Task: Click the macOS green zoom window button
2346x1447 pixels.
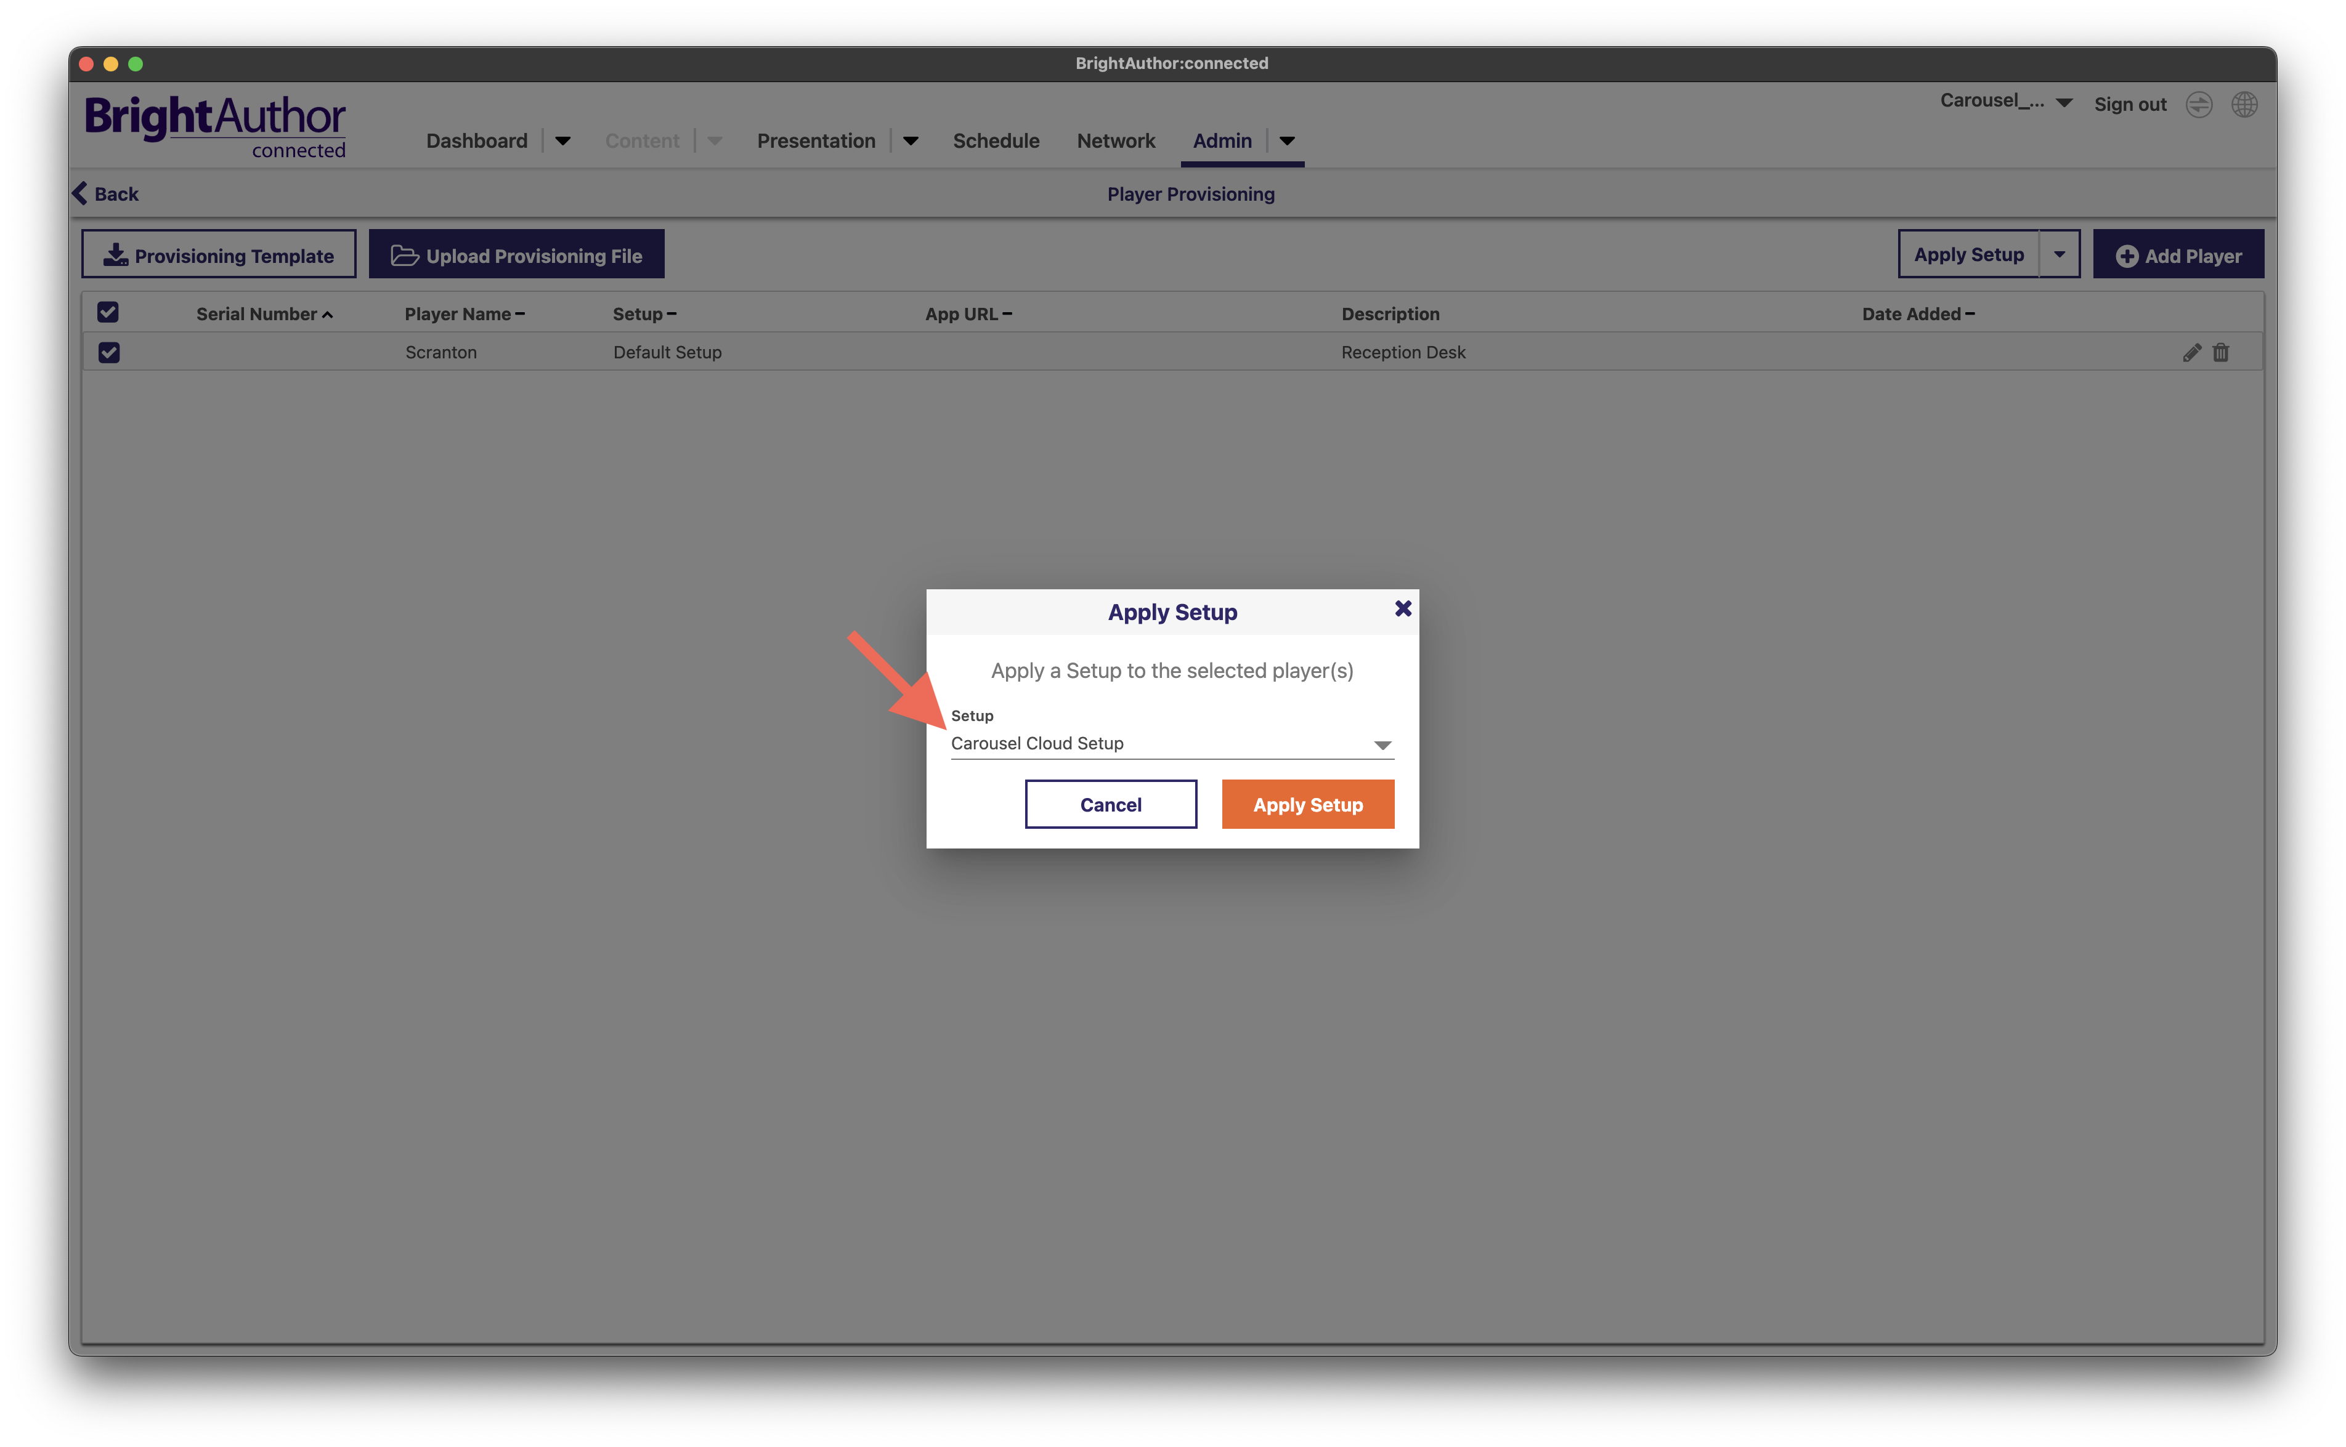Action: tap(136, 63)
